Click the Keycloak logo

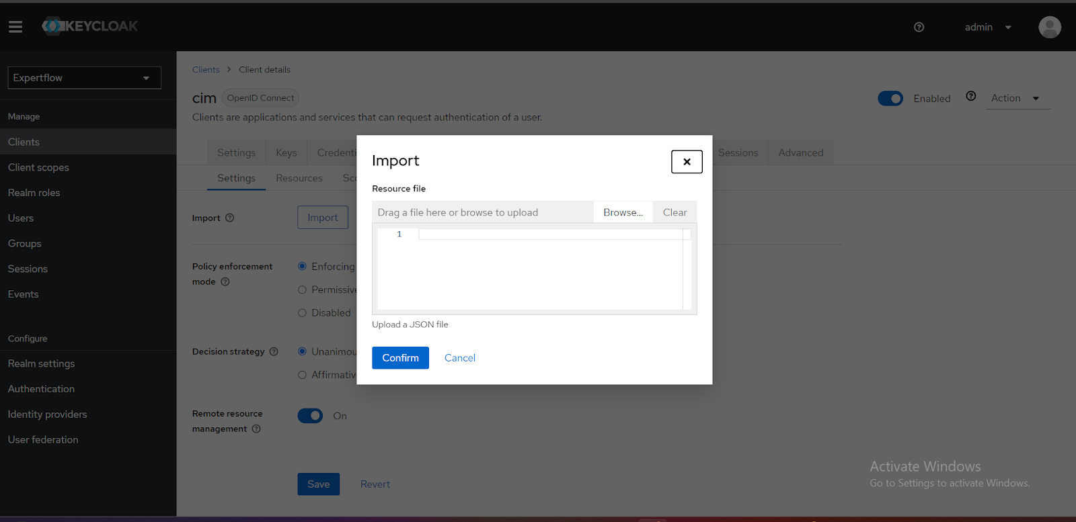90,26
